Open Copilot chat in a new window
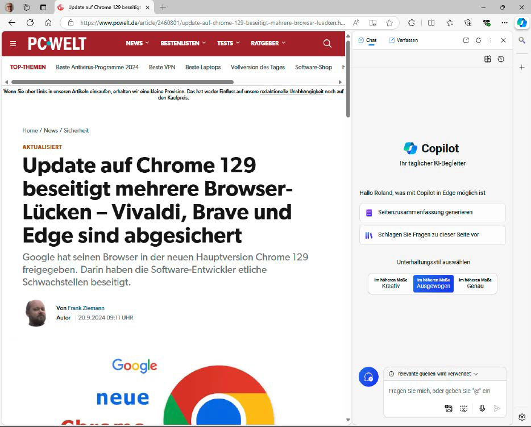Screen dimensions: 531x427 (x=466, y=40)
